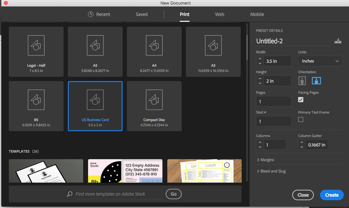
Task: Click the clock icon beside Recent
Action: point(91,14)
